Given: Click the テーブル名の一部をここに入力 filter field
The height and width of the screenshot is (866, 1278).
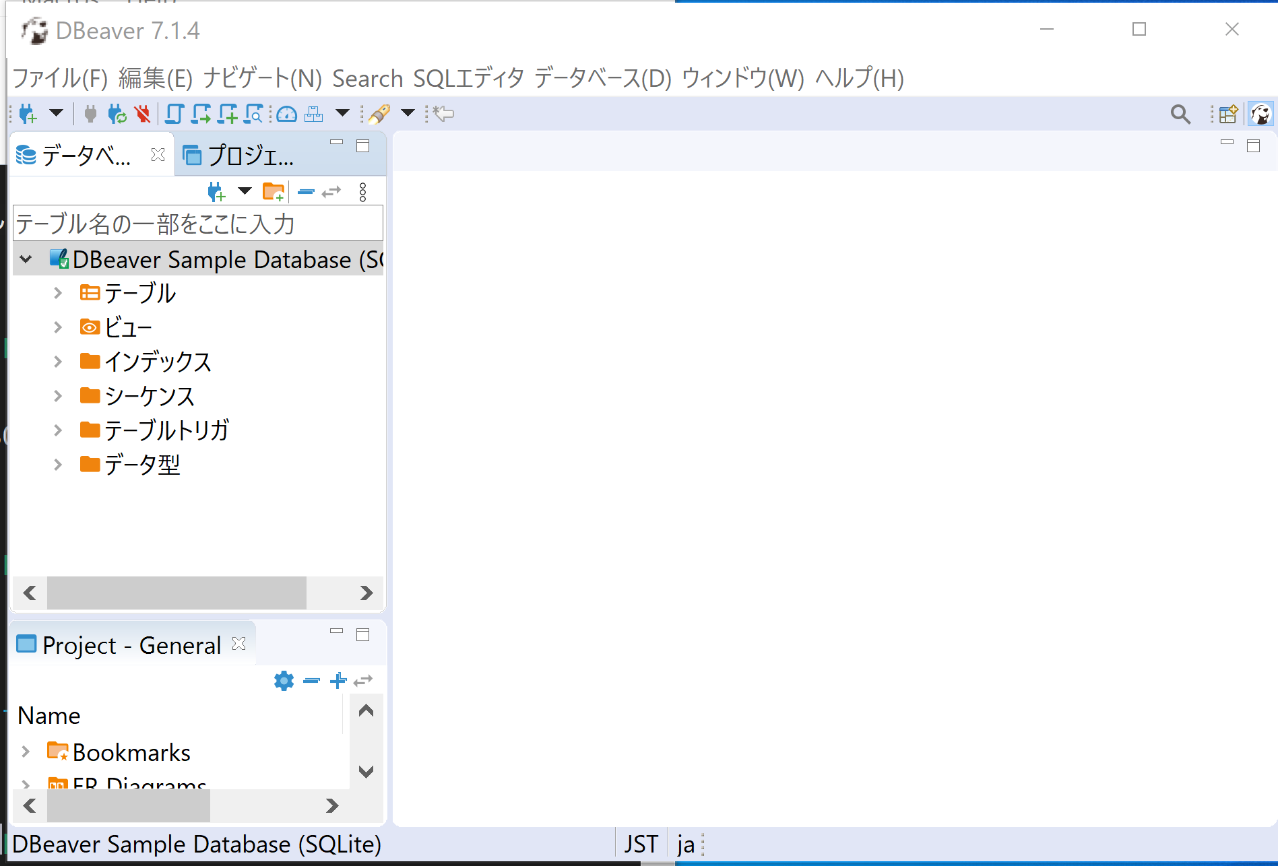Looking at the screenshot, I should [x=198, y=224].
